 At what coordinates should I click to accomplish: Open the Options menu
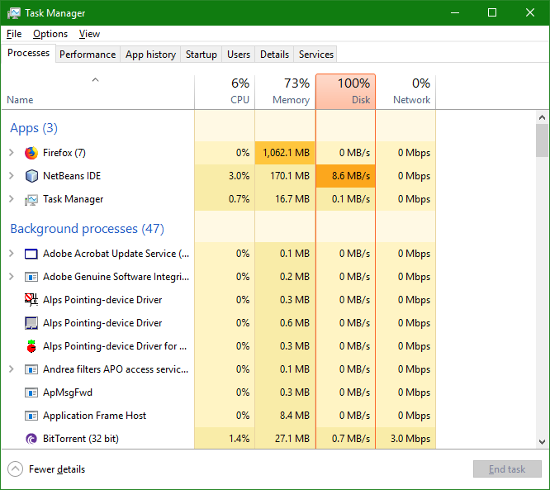[x=50, y=34]
